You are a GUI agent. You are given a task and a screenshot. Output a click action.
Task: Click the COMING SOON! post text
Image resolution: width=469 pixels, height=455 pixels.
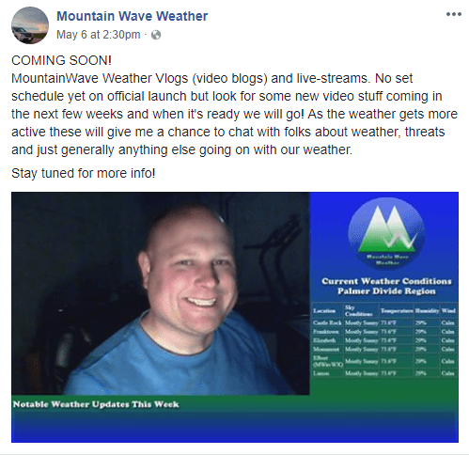click(61, 60)
